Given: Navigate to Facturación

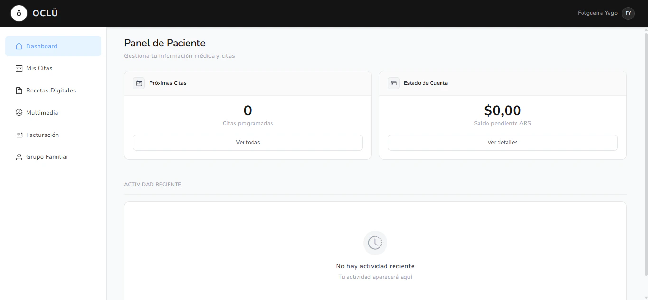Looking at the screenshot, I should (53, 135).
